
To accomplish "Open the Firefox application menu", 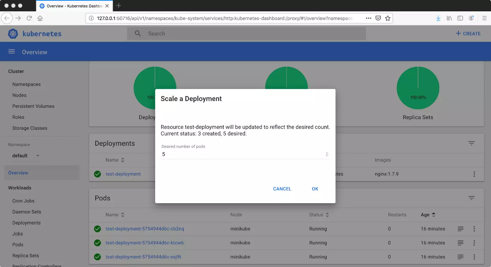I will tap(484, 18).
